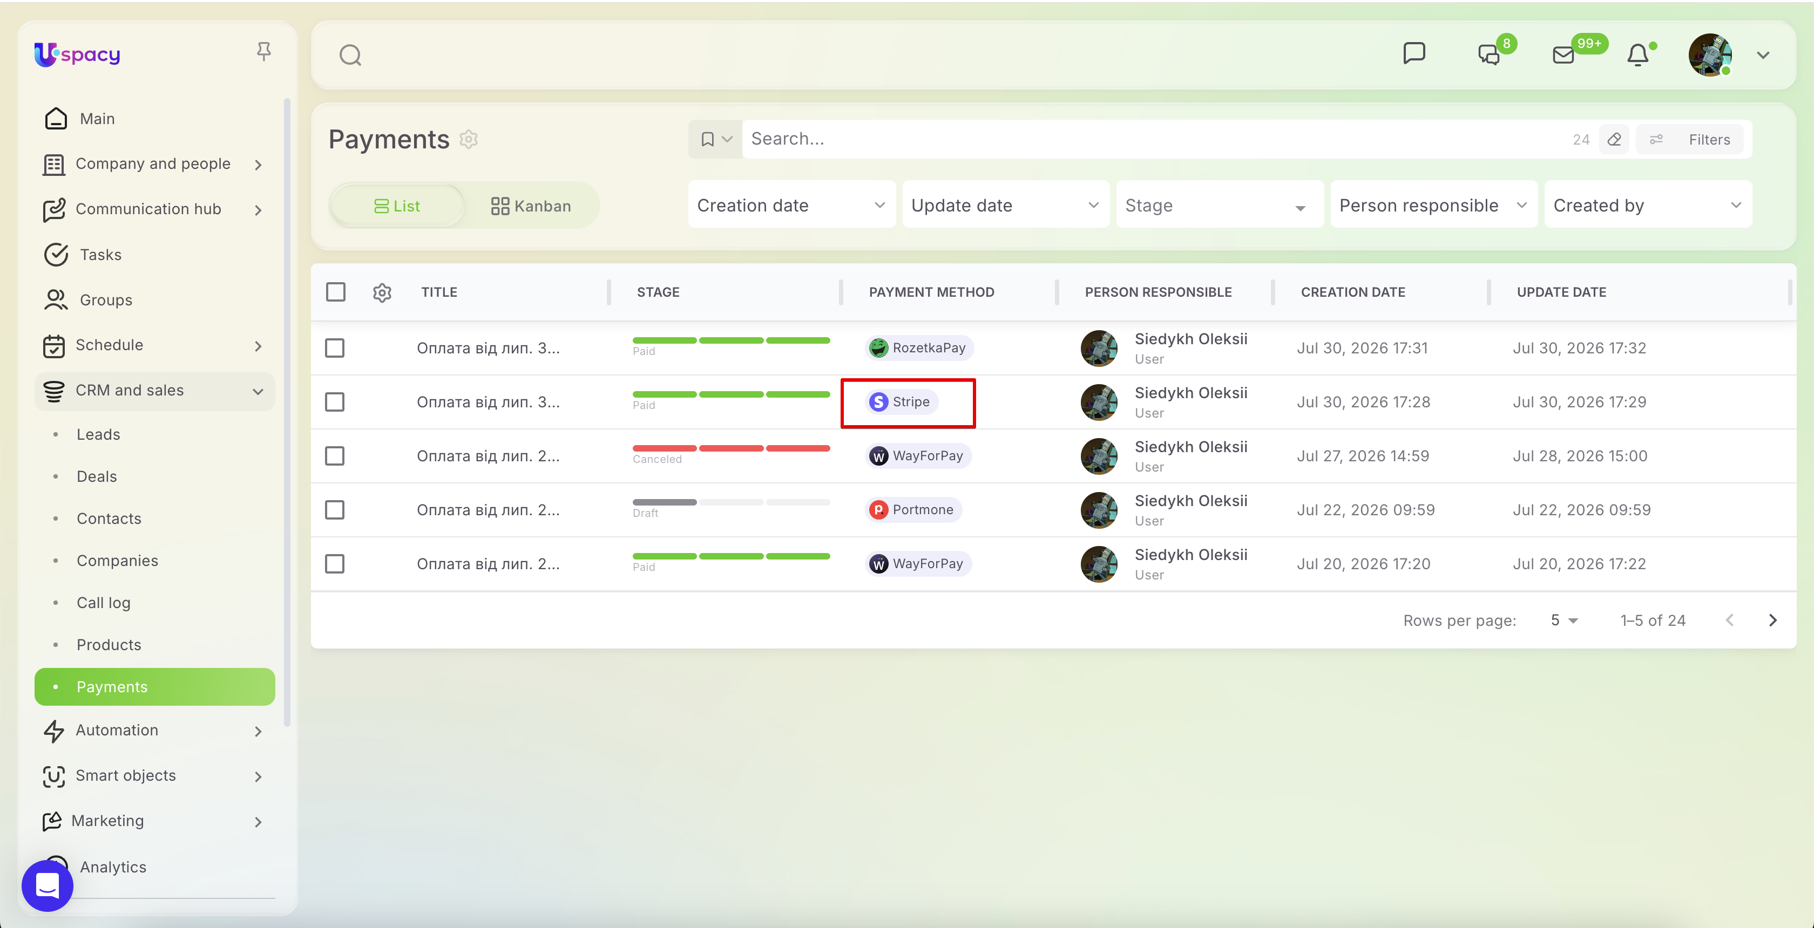1814x928 pixels.
Task: Sort by TITLE column header
Action: (x=439, y=292)
